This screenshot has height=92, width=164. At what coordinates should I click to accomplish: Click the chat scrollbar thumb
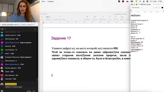pos(37,79)
